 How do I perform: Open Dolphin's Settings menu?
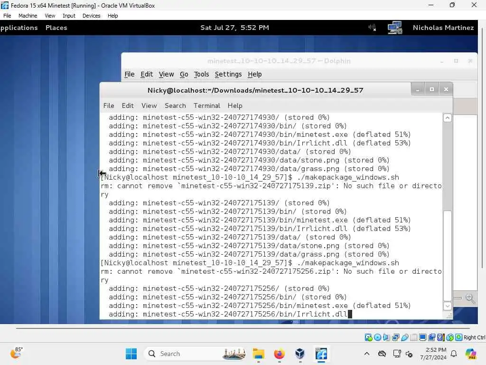point(228,74)
